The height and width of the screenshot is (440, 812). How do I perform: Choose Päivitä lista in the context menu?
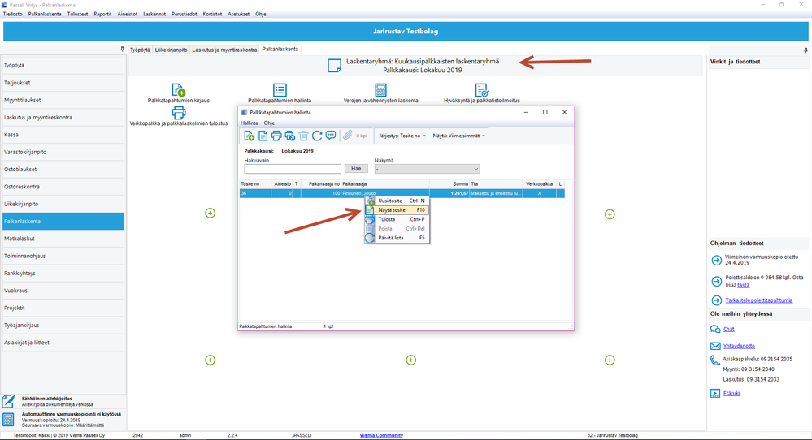[x=397, y=238]
